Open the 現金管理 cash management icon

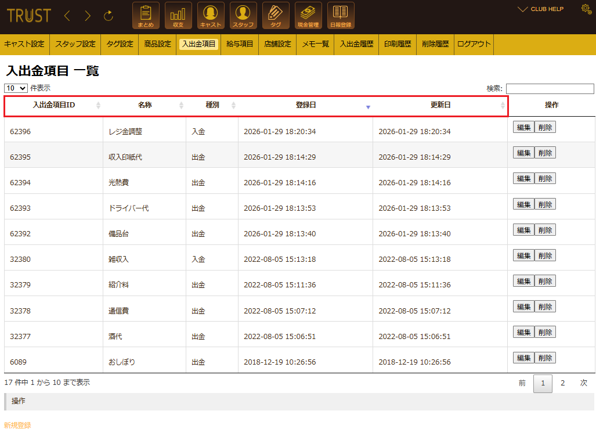pos(308,16)
